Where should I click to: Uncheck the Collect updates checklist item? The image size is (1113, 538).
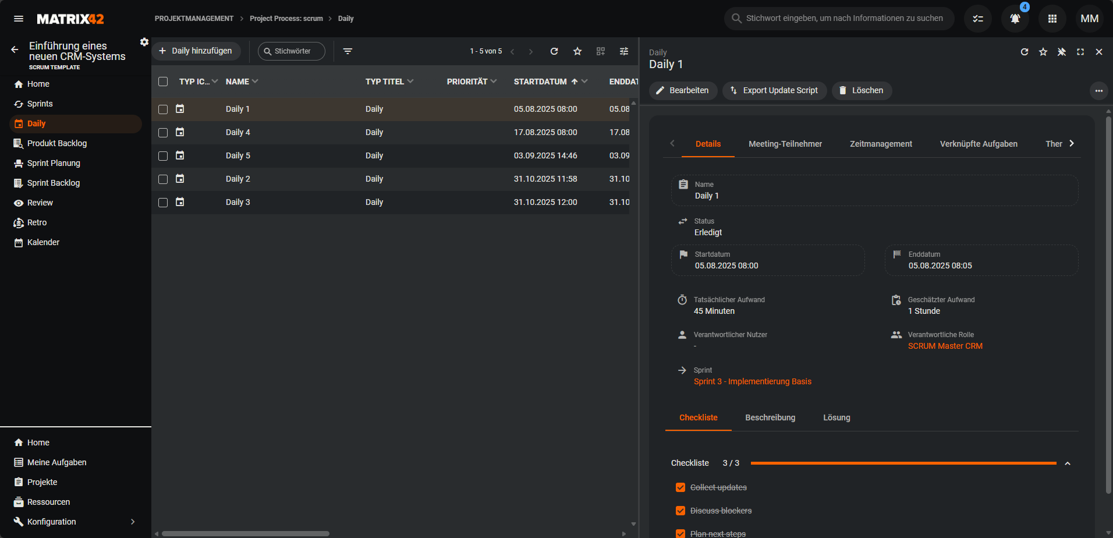click(x=680, y=487)
